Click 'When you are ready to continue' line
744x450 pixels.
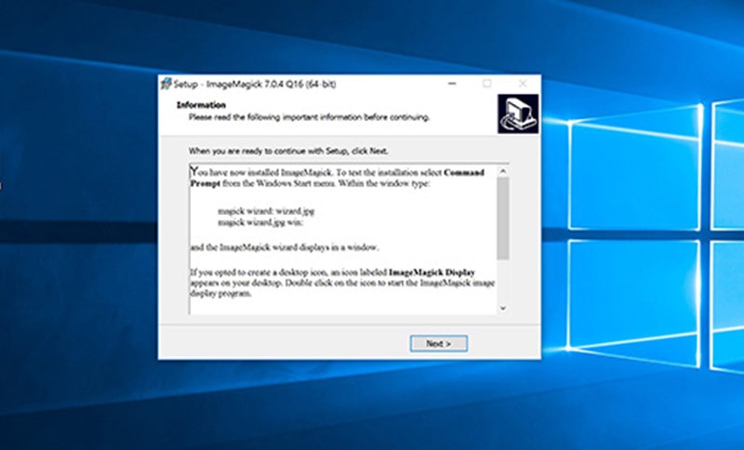[288, 152]
